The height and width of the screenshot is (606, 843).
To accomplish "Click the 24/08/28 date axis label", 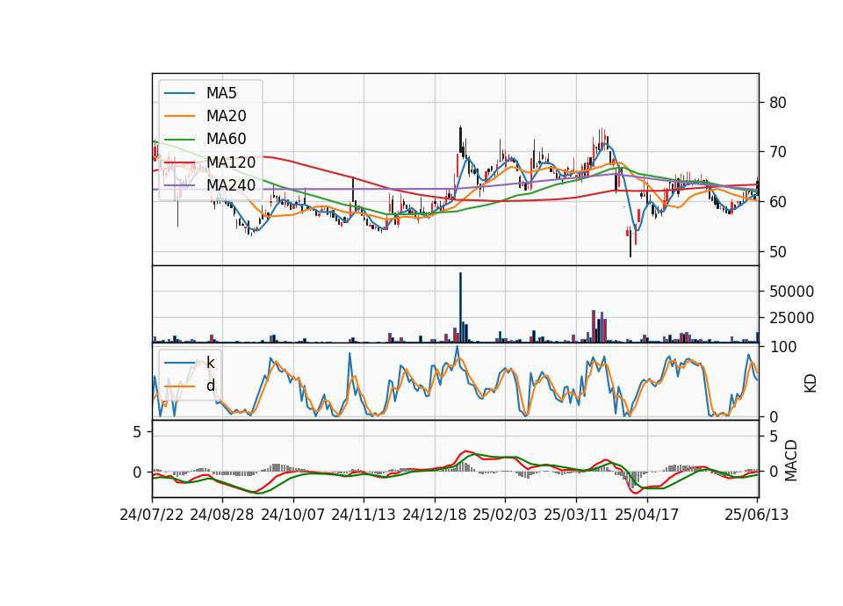I will (x=222, y=515).
